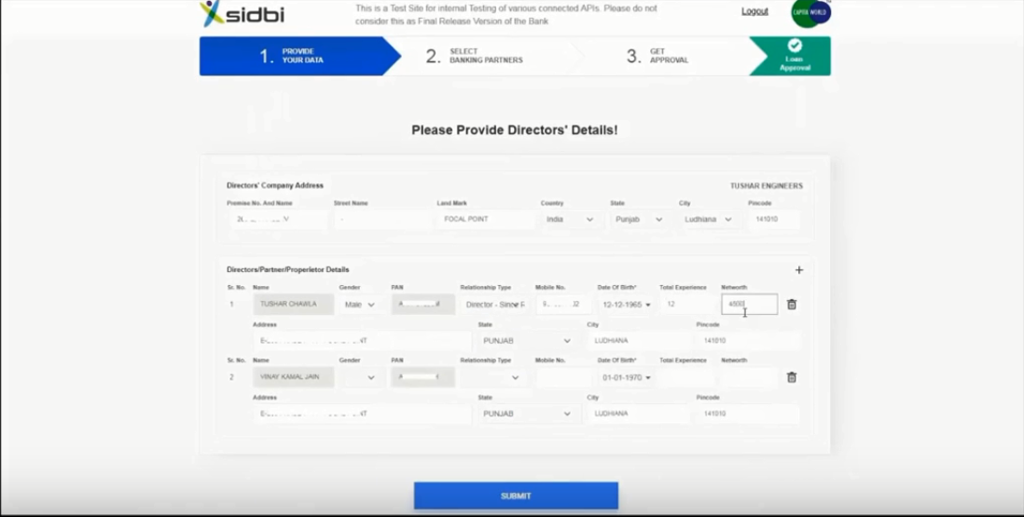Click TUSHAR ENGINEERS company name text
Viewport: 1024px width, 517px height.
[x=766, y=185]
